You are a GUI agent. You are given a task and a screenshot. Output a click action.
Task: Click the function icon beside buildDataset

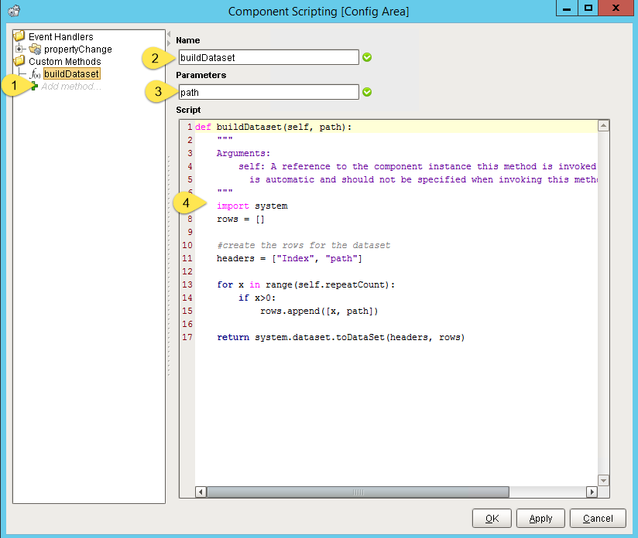pyautogui.click(x=37, y=73)
